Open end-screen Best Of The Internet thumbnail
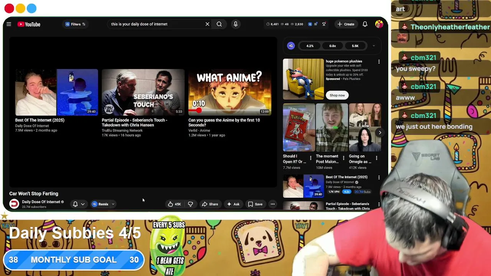491x276 pixels. pos(57,92)
